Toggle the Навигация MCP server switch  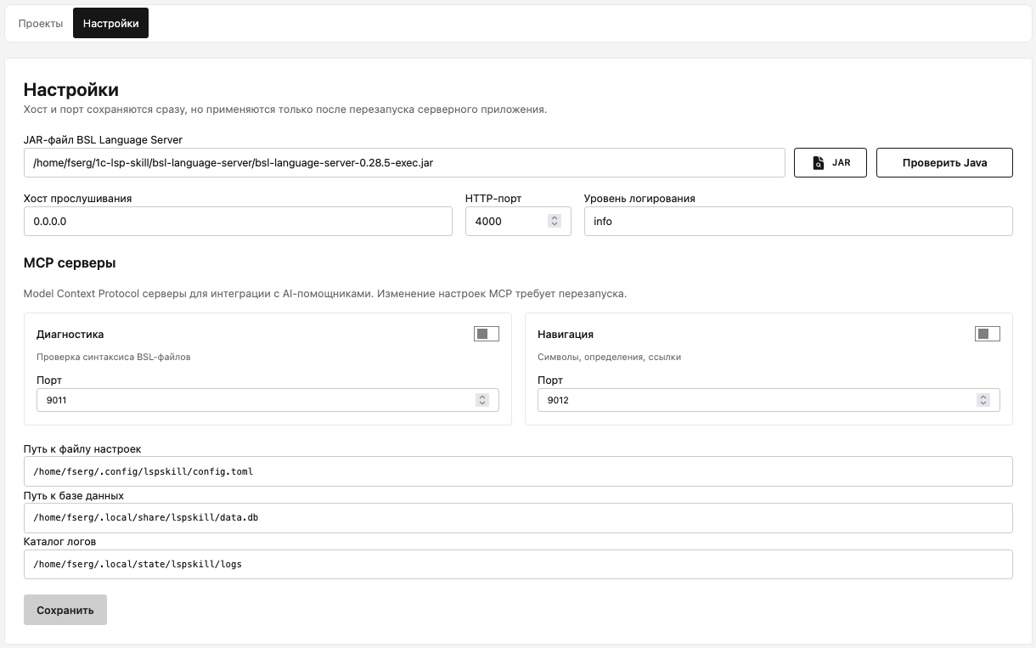pos(988,334)
